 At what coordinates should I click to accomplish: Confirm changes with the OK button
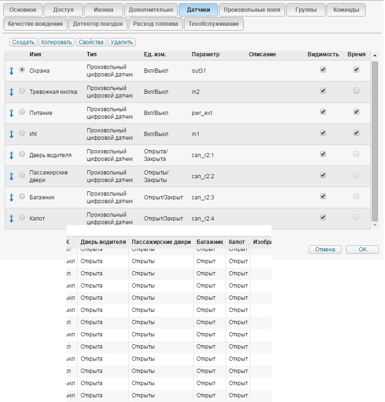362,250
